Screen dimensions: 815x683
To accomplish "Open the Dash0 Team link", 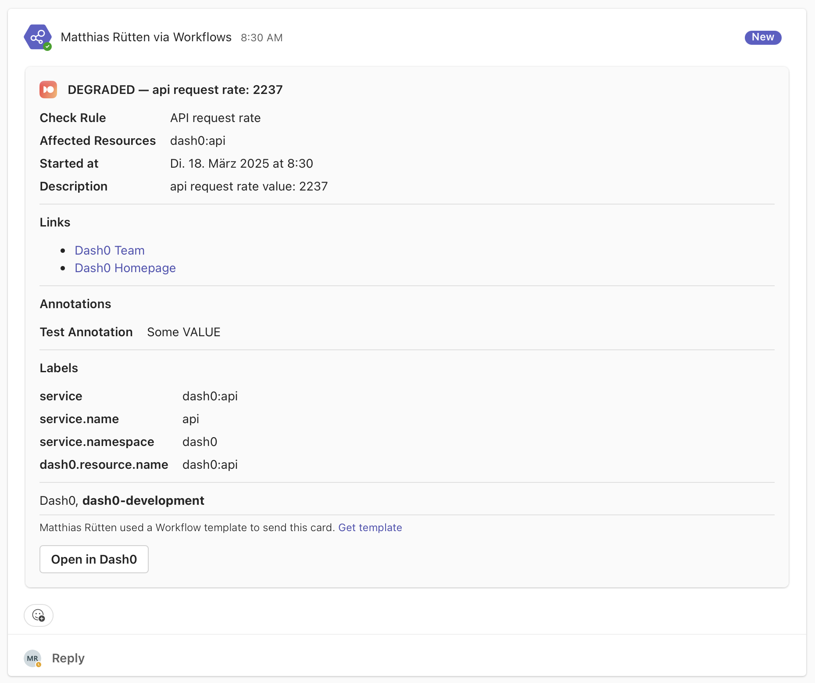I will point(110,250).
